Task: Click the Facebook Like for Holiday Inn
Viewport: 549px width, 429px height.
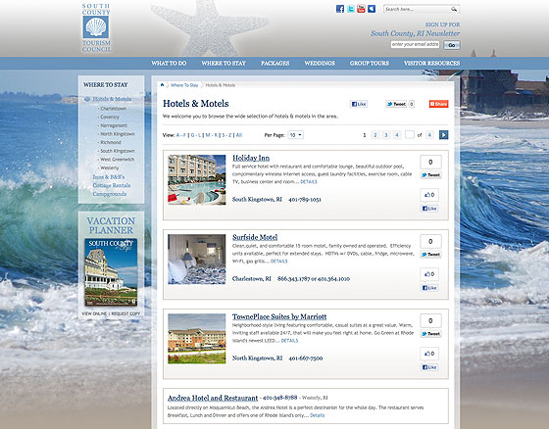Action: click(x=429, y=209)
